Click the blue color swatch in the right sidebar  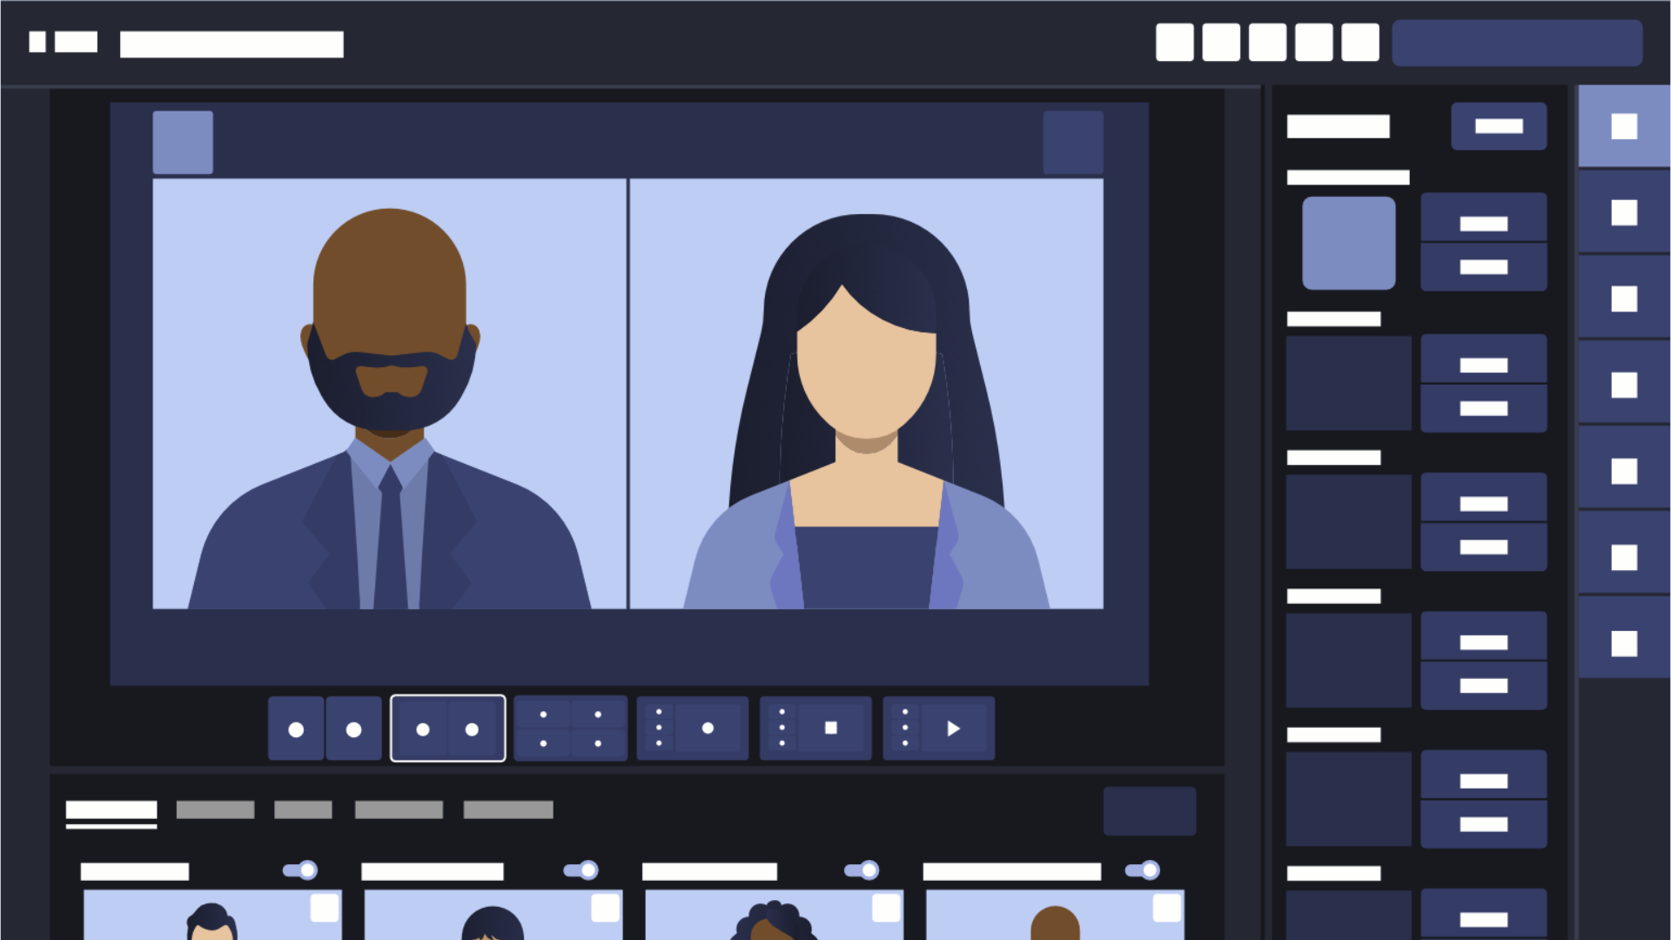[1348, 241]
